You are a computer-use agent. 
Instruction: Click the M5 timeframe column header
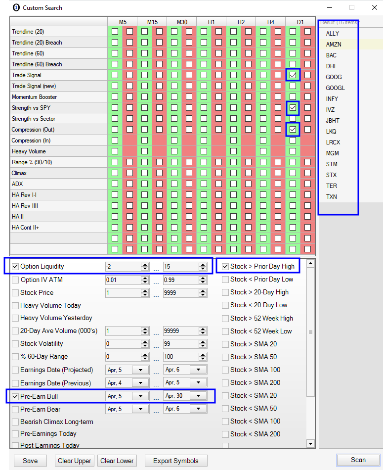click(122, 22)
